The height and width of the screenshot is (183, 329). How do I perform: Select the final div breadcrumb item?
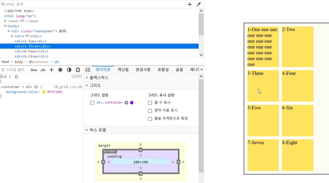coord(57,62)
